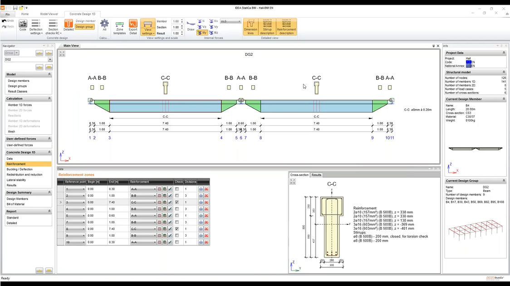
Task: Click the pencil edit icon for zone 3
Action: (170, 202)
